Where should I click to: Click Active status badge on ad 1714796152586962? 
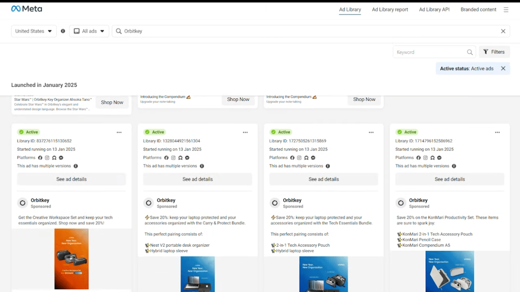click(407, 132)
